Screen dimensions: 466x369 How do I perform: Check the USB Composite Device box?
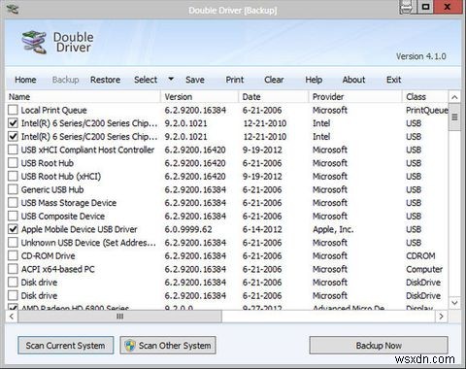click(13, 217)
